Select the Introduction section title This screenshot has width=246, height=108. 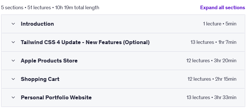click(37, 24)
